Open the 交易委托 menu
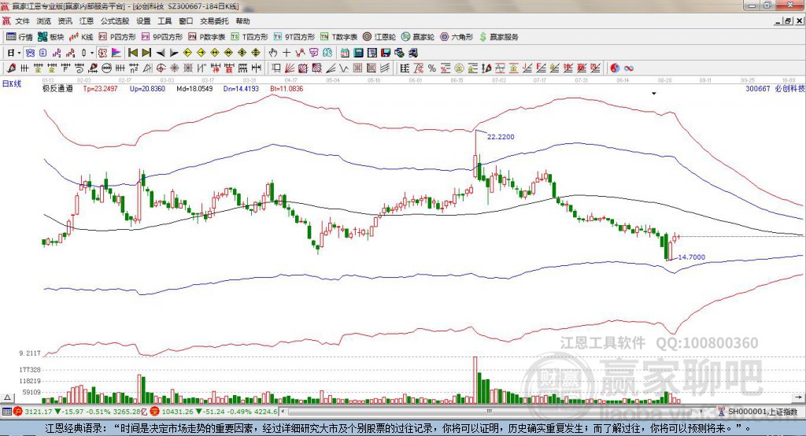 (x=214, y=21)
